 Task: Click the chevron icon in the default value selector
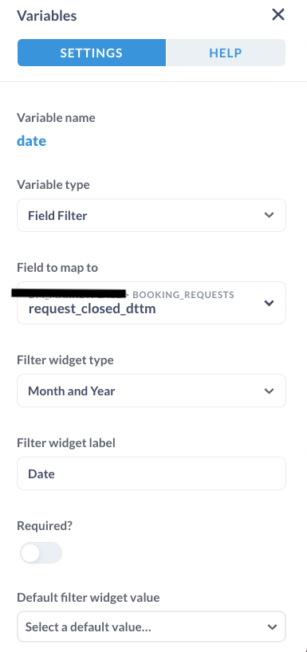(x=272, y=626)
